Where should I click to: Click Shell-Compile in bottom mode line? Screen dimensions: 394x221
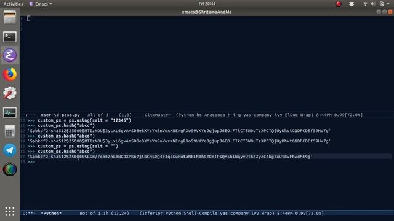[201, 213]
